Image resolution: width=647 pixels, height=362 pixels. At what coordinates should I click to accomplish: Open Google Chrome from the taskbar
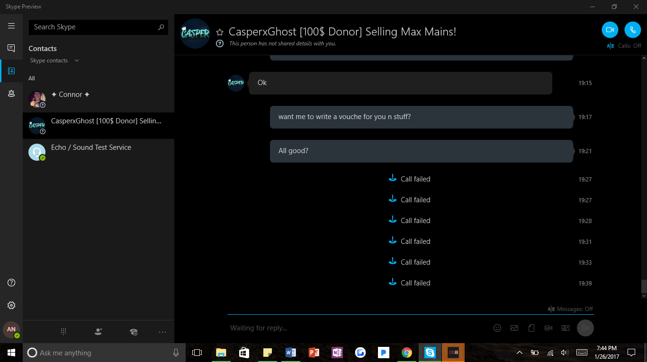click(x=406, y=353)
